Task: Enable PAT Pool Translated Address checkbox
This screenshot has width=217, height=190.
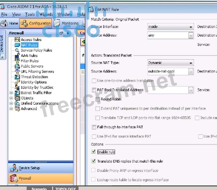Action: 94,90
